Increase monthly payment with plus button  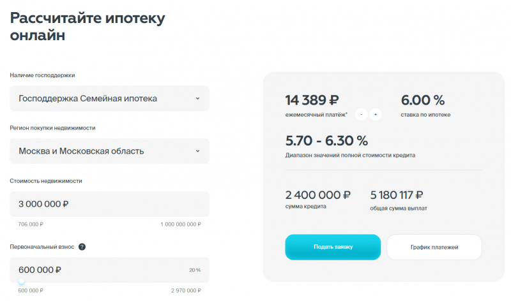[375, 115]
